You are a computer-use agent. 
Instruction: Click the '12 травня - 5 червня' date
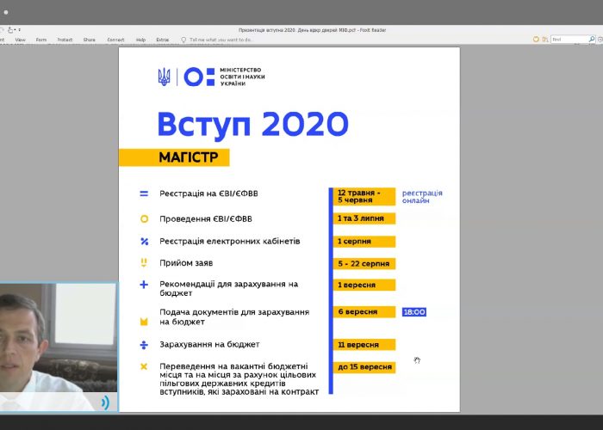pos(364,196)
